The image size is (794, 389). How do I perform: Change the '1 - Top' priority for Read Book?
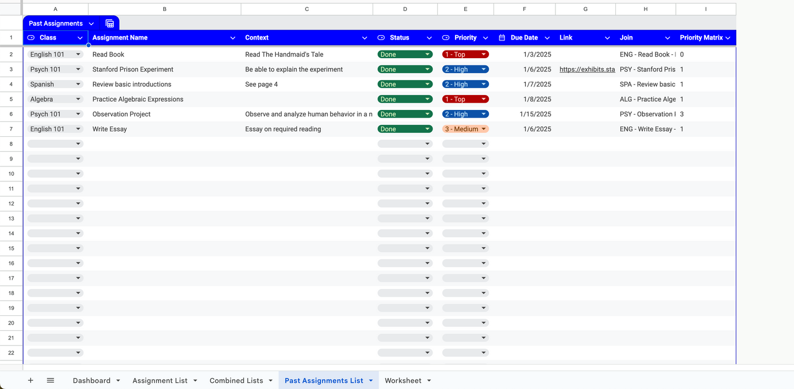[465, 54]
